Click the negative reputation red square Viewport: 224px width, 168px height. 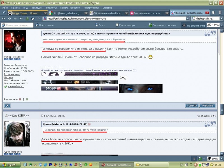click(x=20, y=99)
